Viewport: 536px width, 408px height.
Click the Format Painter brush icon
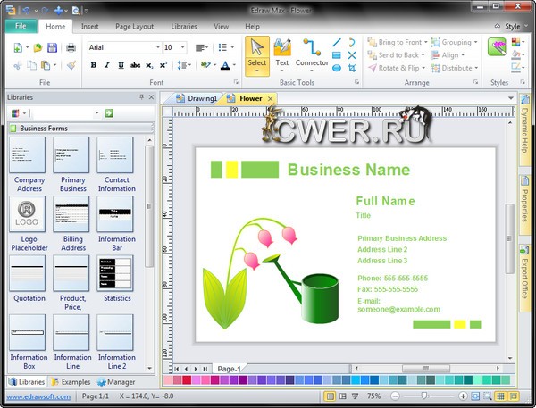click(71, 64)
